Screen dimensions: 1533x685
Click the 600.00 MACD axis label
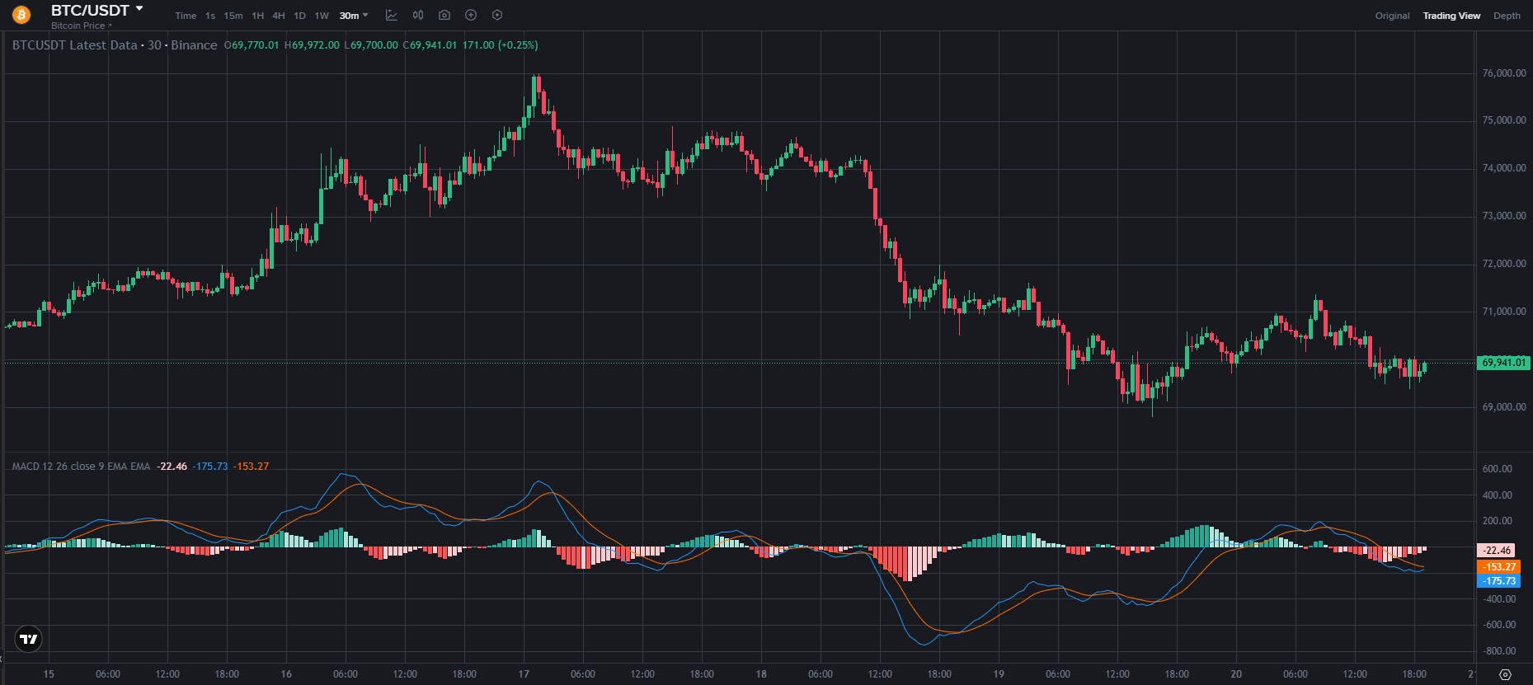[x=1498, y=469]
